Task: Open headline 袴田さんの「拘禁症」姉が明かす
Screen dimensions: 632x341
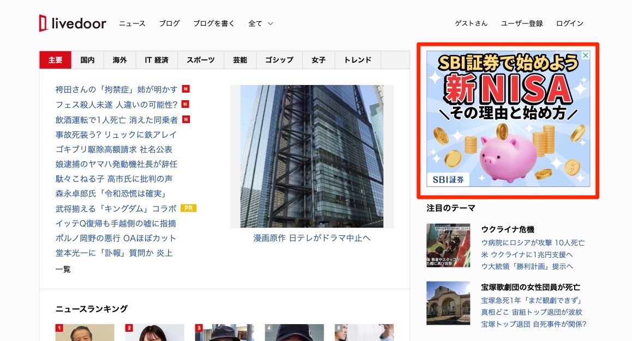Action: click(116, 89)
